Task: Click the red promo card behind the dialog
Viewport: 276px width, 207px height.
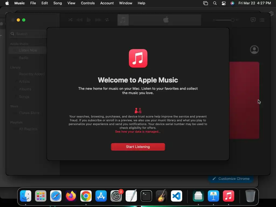Action: point(244,100)
